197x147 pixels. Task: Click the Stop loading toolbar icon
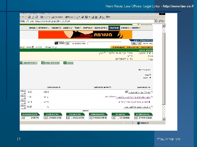pyautogui.click(x=29, y=17)
